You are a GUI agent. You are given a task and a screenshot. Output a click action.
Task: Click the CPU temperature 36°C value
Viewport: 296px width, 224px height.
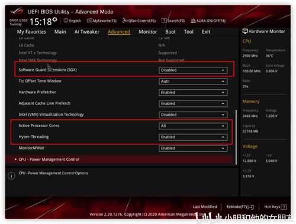(x=269, y=56)
